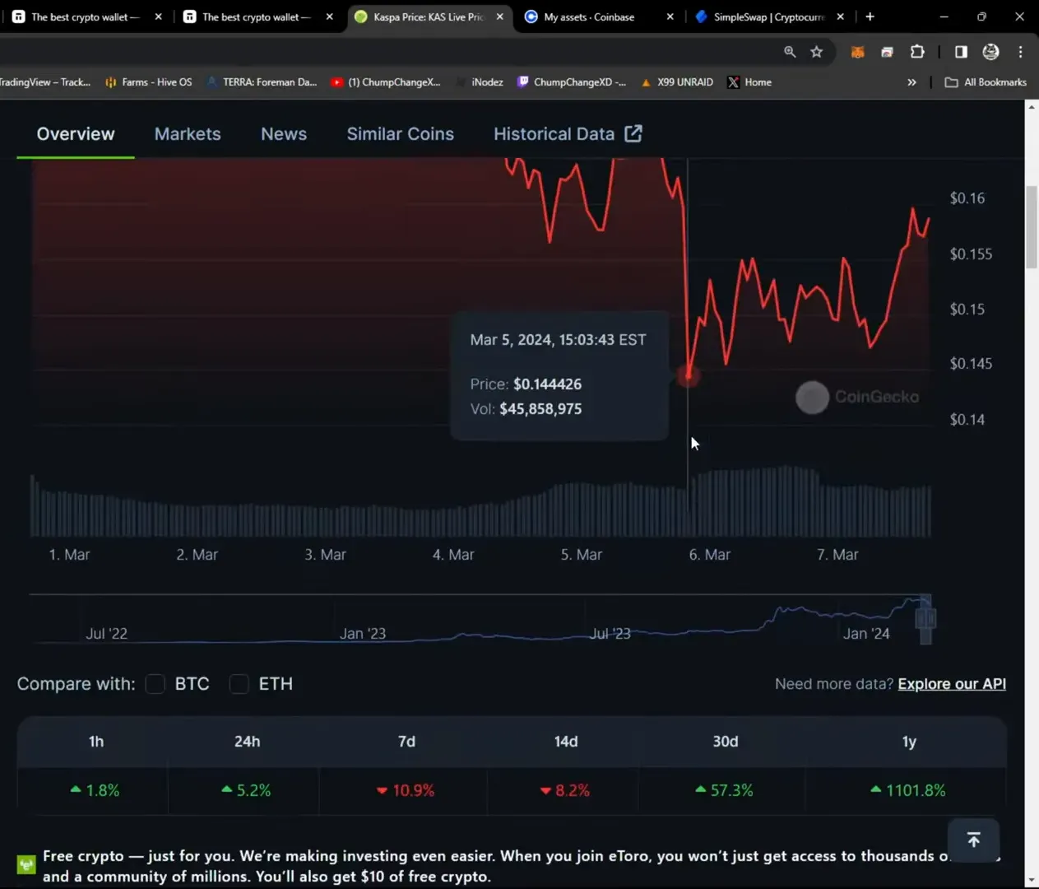Click the scrollbar up arrow
This screenshot has height=889, width=1039.
click(x=1032, y=108)
